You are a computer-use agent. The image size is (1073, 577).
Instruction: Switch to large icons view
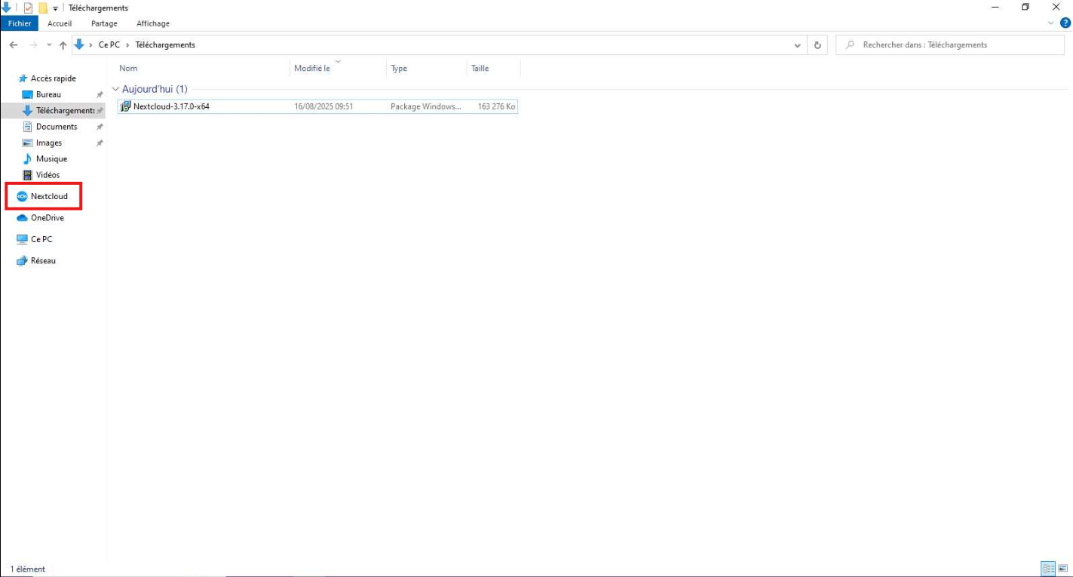pos(1062,569)
